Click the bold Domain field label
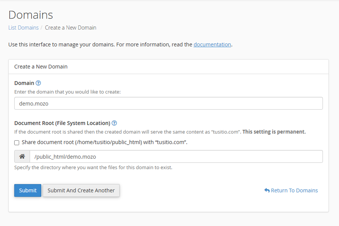This screenshot has height=226, width=339. coord(24,83)
